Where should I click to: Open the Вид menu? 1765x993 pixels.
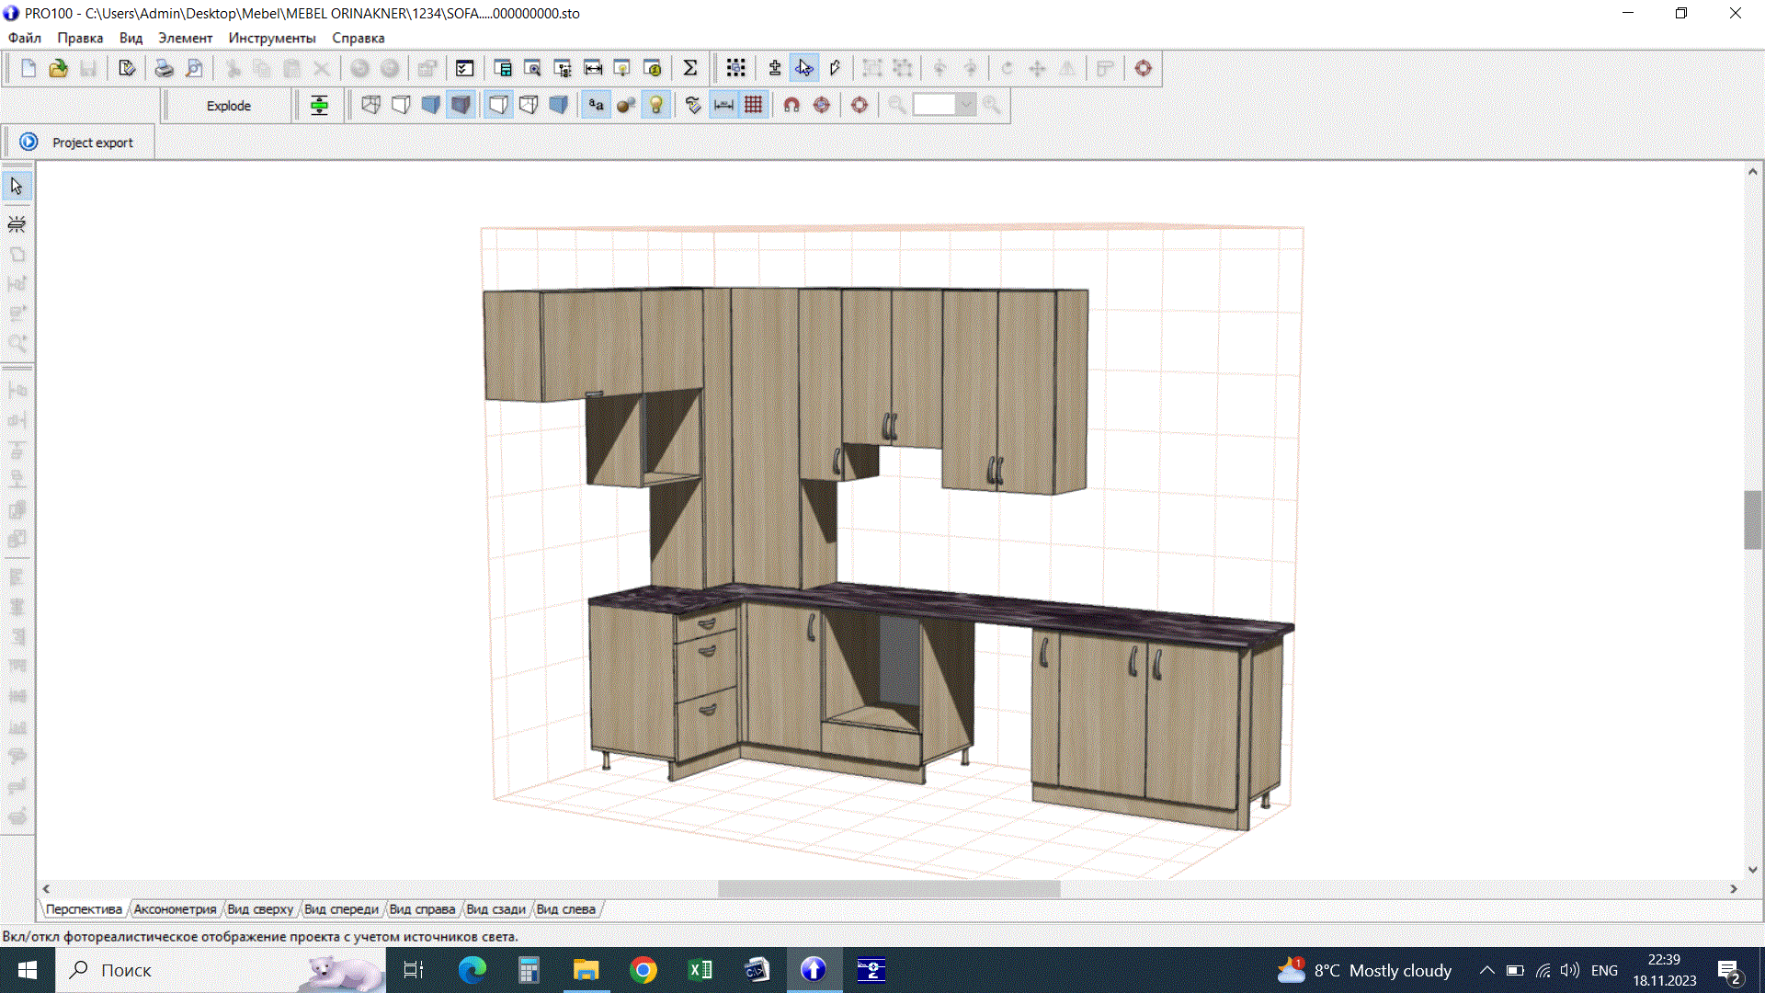click(130, 38)
